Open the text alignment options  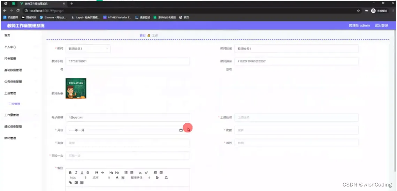coord(157,177)
